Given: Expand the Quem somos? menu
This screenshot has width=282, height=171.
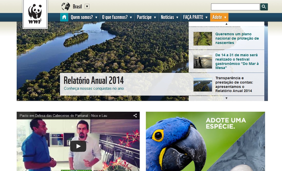Looking at the screenshot, I should [x=84, y=17].
